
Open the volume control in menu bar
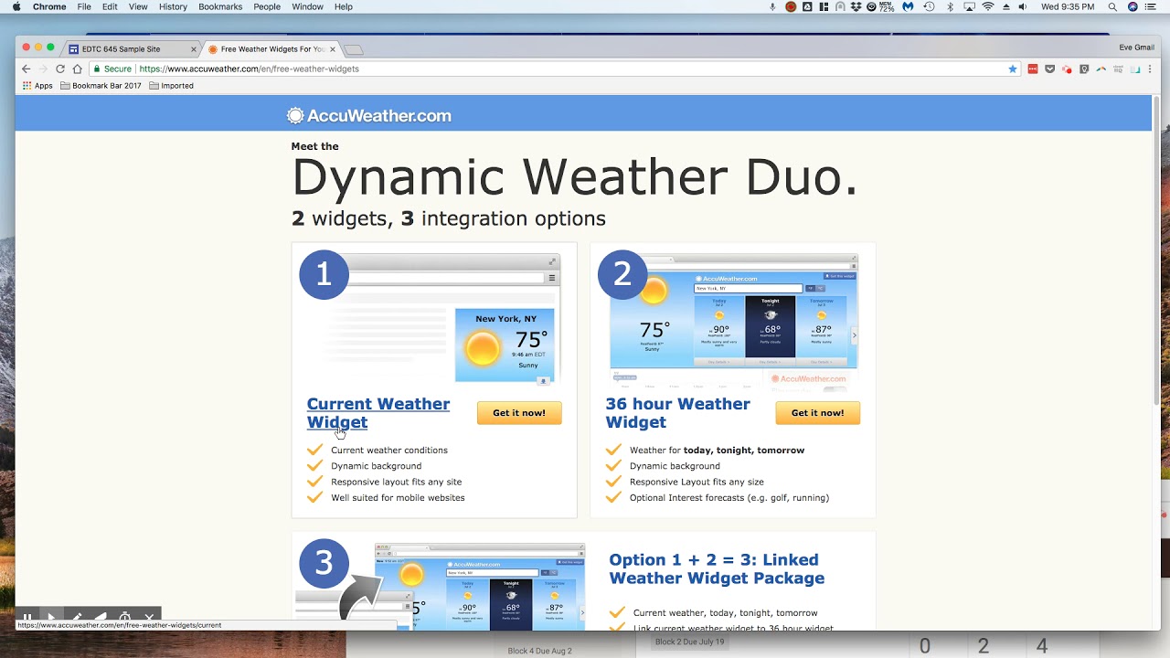[x=1022, y=6]
